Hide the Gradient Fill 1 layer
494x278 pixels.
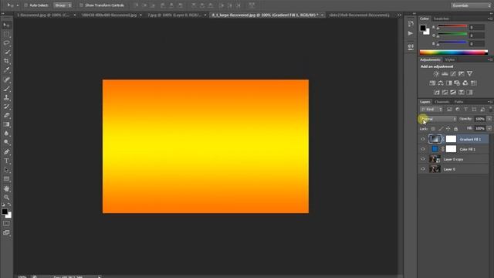click(423, 139)
